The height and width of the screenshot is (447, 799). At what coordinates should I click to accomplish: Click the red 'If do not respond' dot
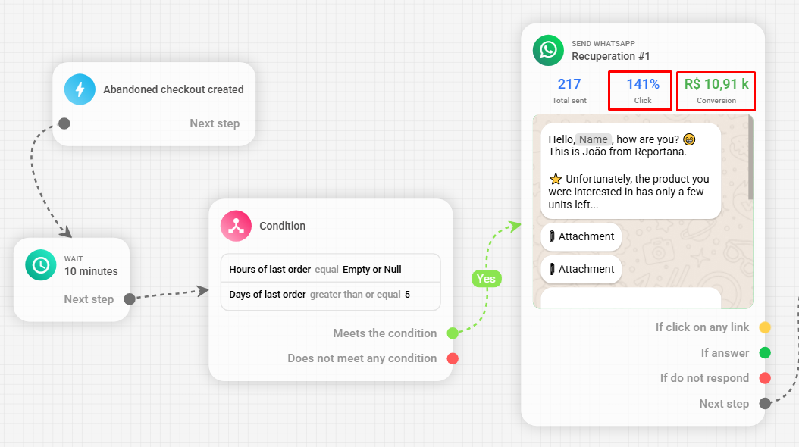click(x=765, y=378)
